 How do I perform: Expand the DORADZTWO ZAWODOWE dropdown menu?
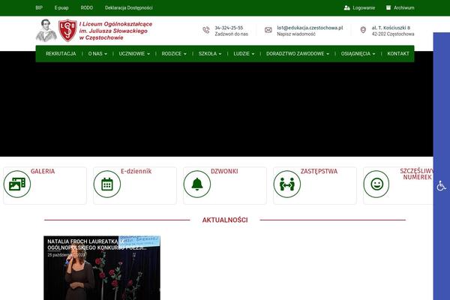(298, 54)
